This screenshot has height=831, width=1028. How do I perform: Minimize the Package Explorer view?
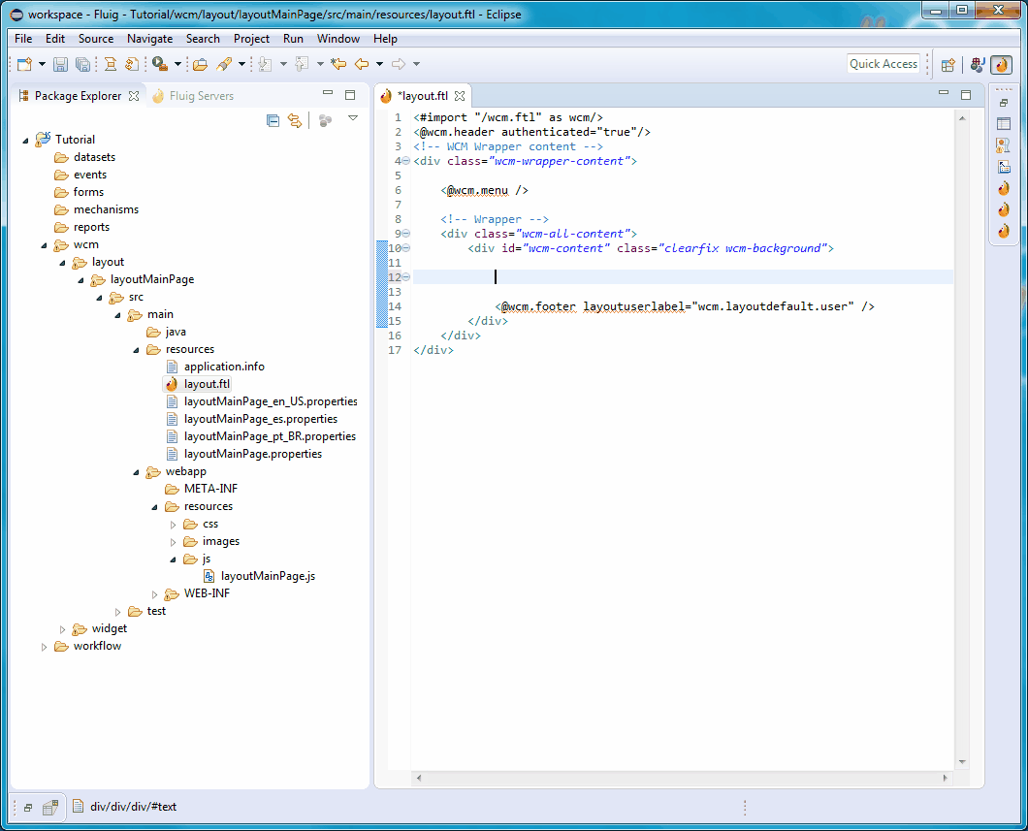[x=328, y=94]
